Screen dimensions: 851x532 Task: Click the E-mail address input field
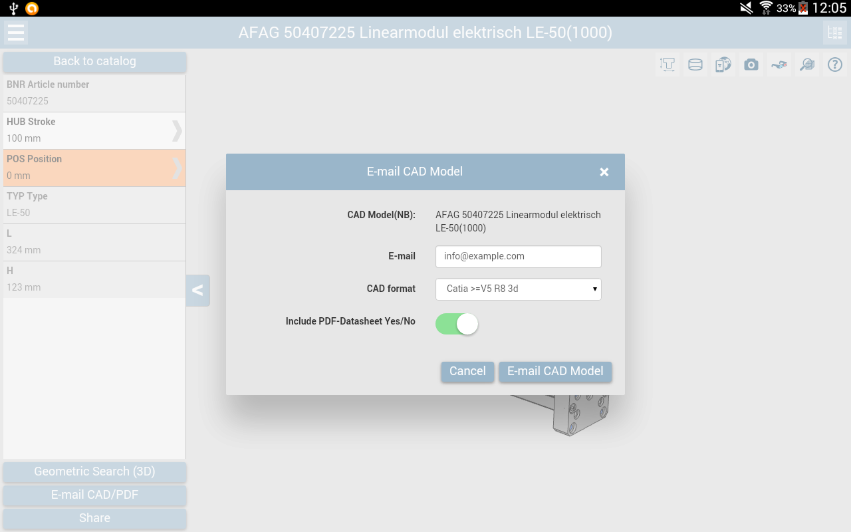(x=519, y=257)
